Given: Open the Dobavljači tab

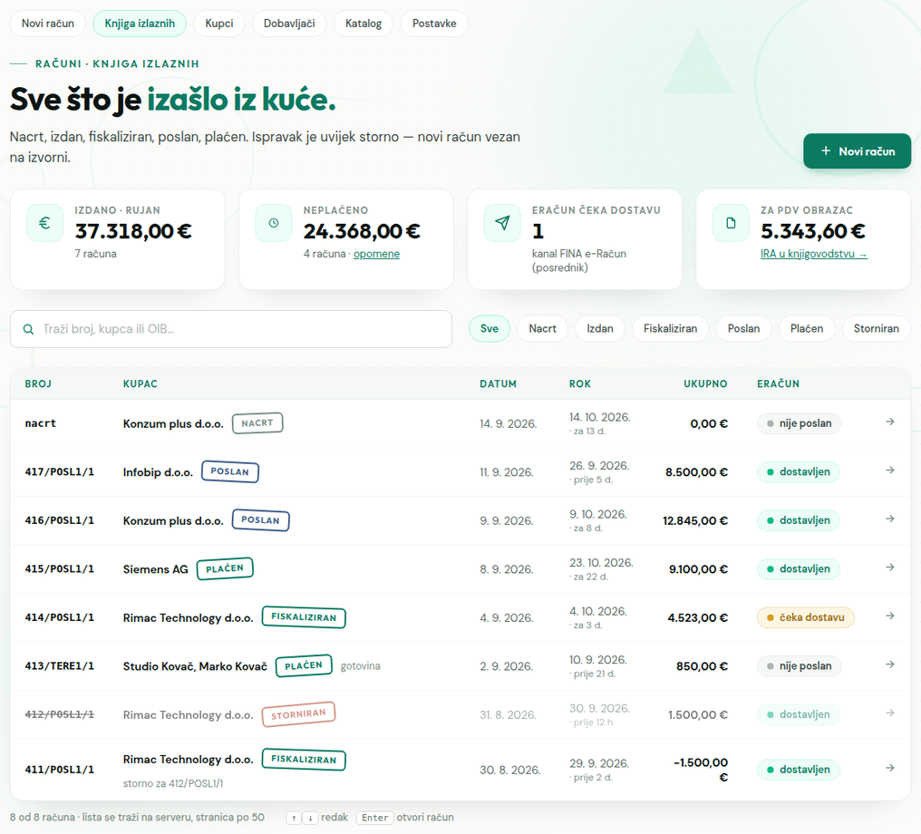Looking at the screenshot, I should pyautogui.click(x=289, y=24).
